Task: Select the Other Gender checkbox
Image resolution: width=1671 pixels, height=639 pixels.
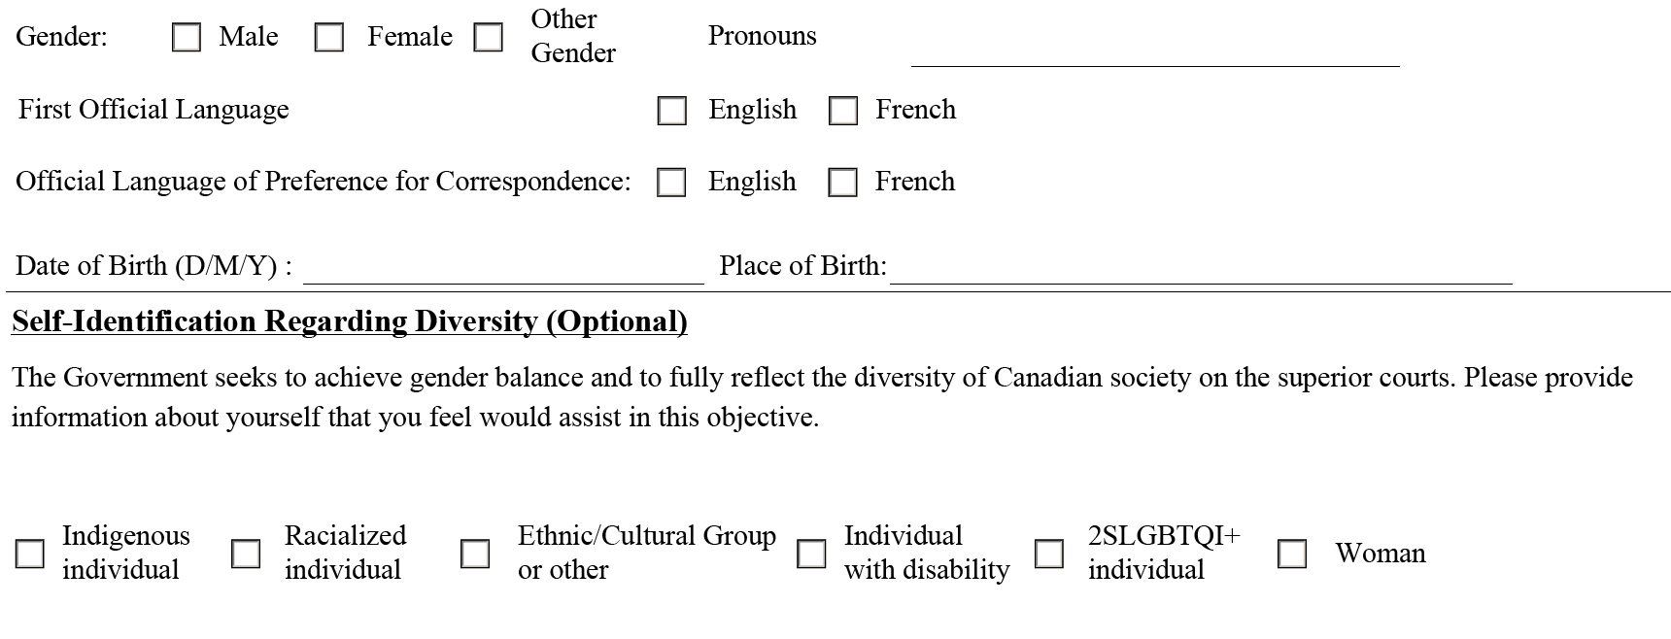Action: pyautogui.click(x=488, y=38)
